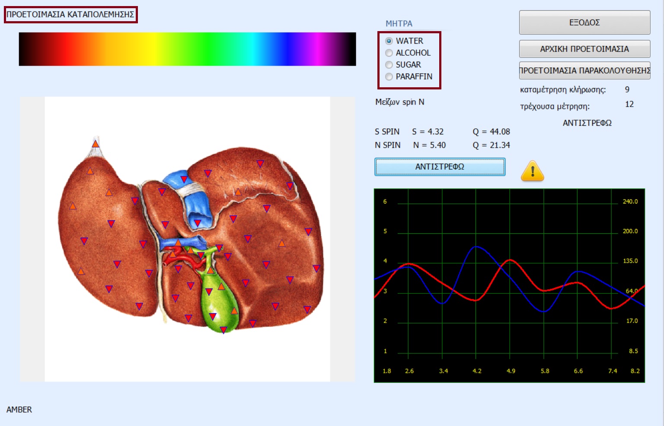Image resolution: width=664 pixels, height=426 pixels.
Task: Click the rainbow color spectrum bar
Action: 187,49
